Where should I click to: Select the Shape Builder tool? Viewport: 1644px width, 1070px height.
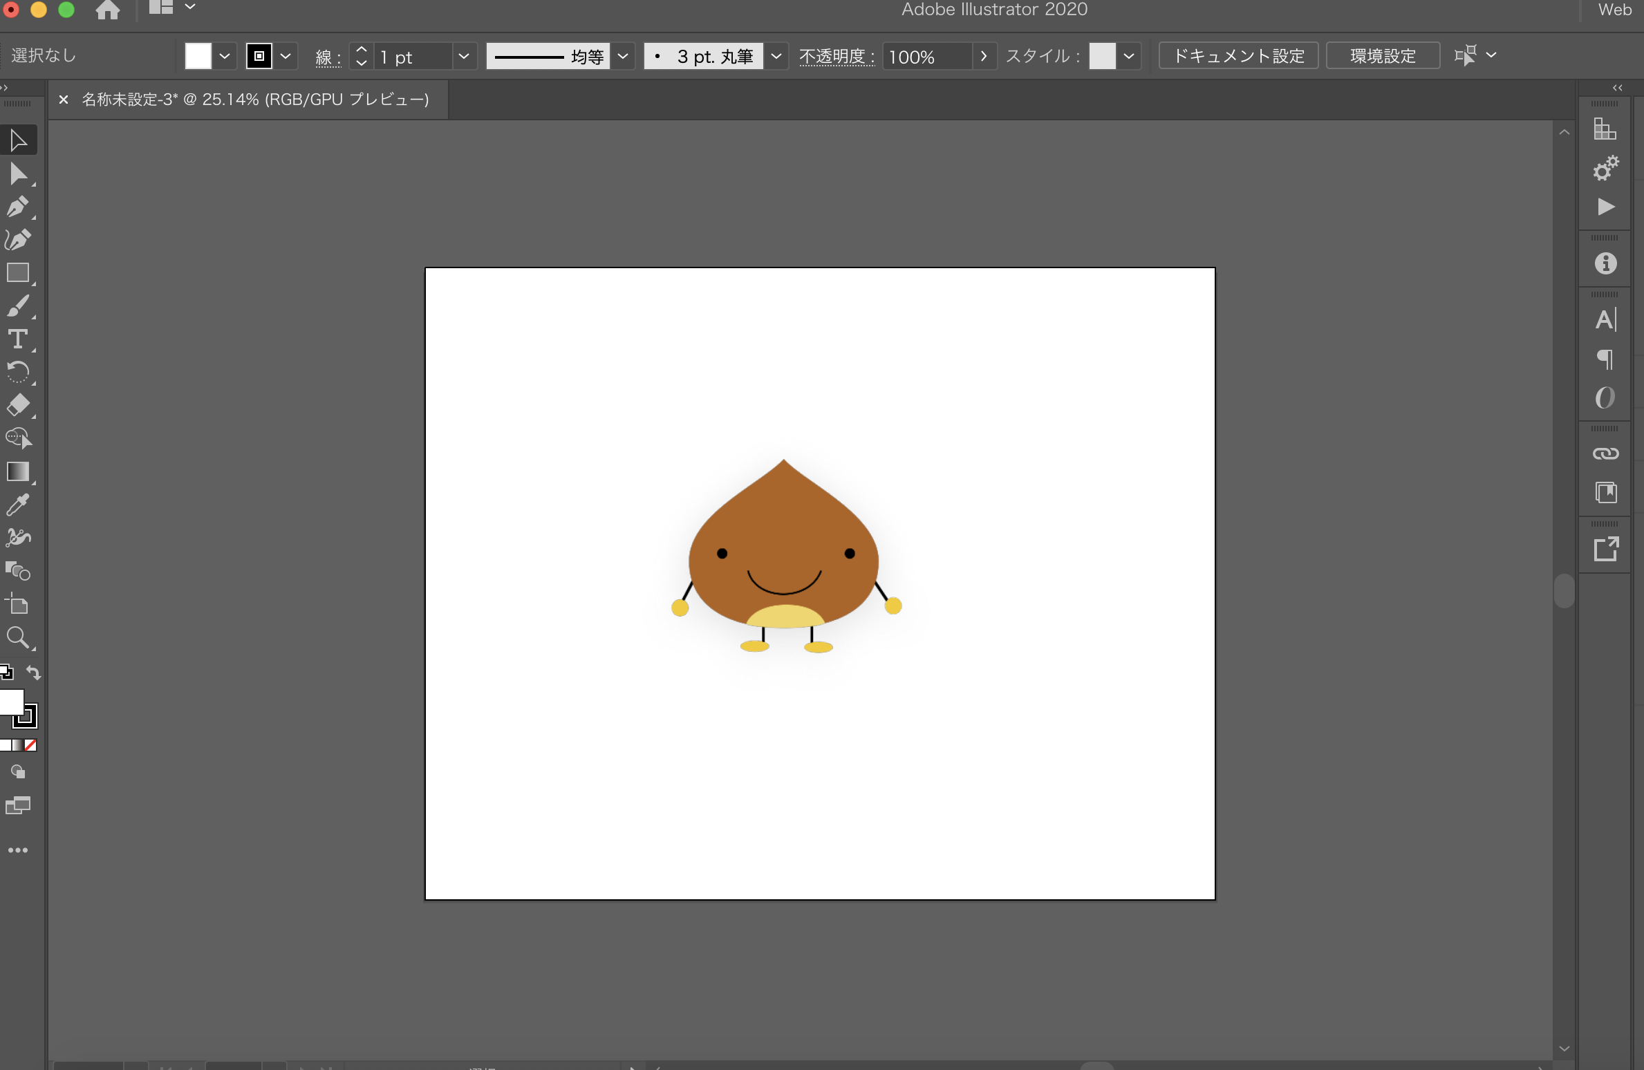click(x=19, y=438)
